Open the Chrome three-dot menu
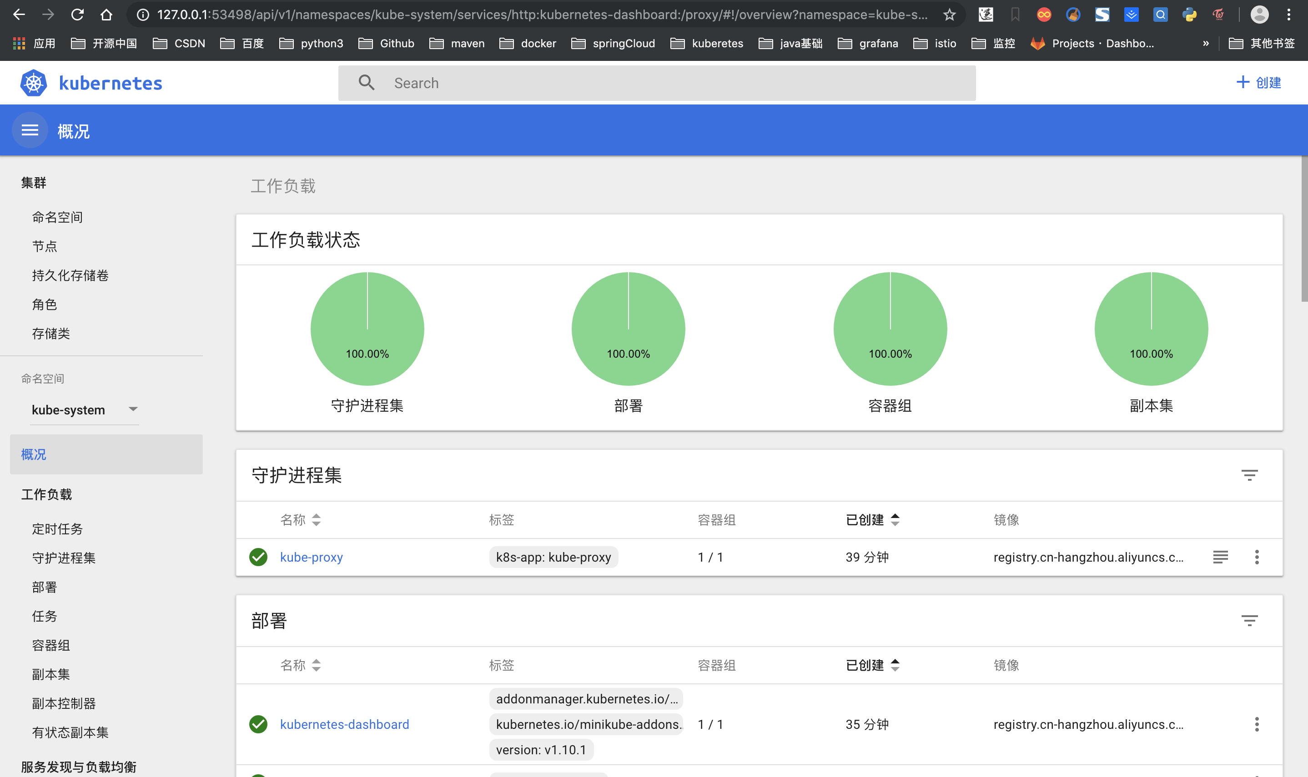 [x=1288, y=15]
